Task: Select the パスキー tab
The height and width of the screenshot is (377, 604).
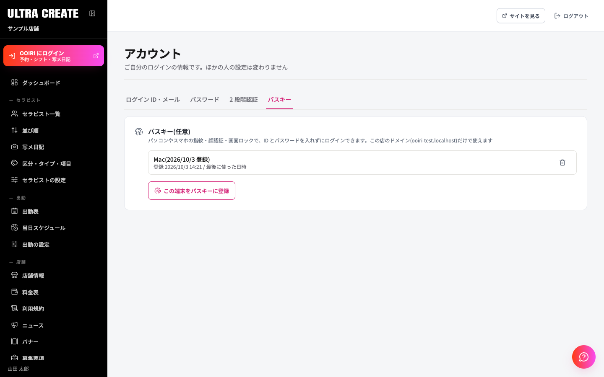Action: (x=279, y=100)
